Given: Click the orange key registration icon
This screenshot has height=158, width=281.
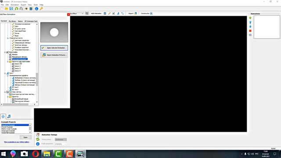Looking at the screenshot, I should click(x=41, y=9).
